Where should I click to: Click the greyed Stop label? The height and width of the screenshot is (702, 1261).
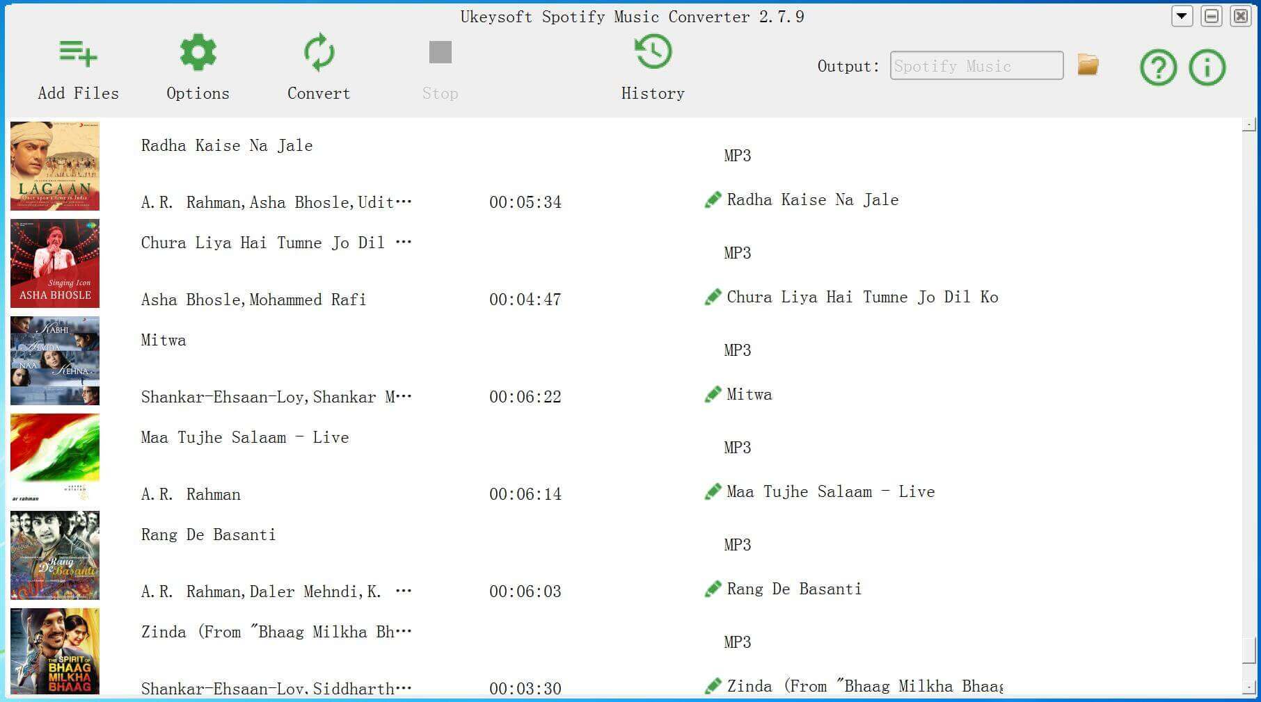coord(440,93)
